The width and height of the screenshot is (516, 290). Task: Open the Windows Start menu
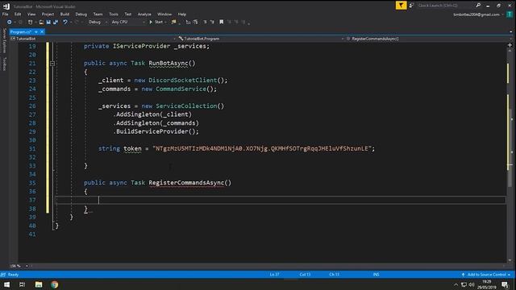point(6,284)
